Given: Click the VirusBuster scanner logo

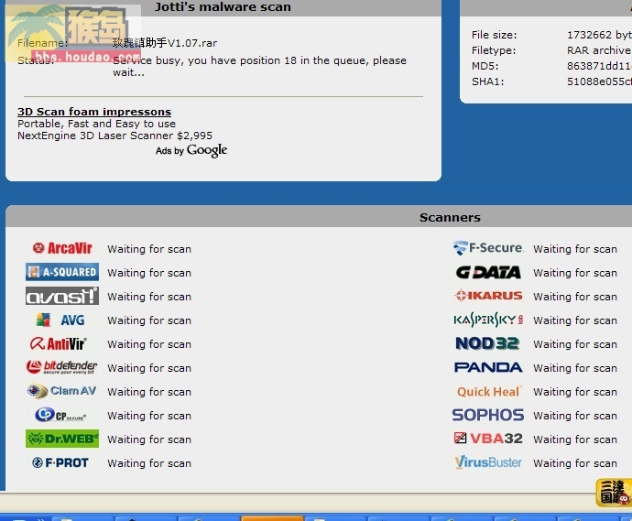Looking at the screenshot, I should coord(488,462).
